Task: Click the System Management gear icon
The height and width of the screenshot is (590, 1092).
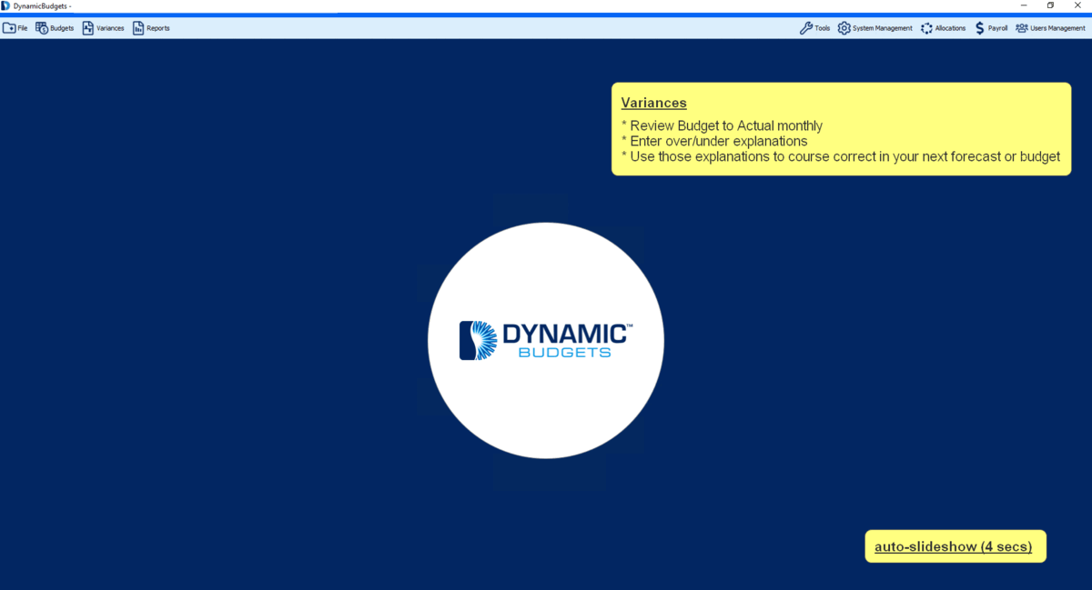Action: click(844, 28)
